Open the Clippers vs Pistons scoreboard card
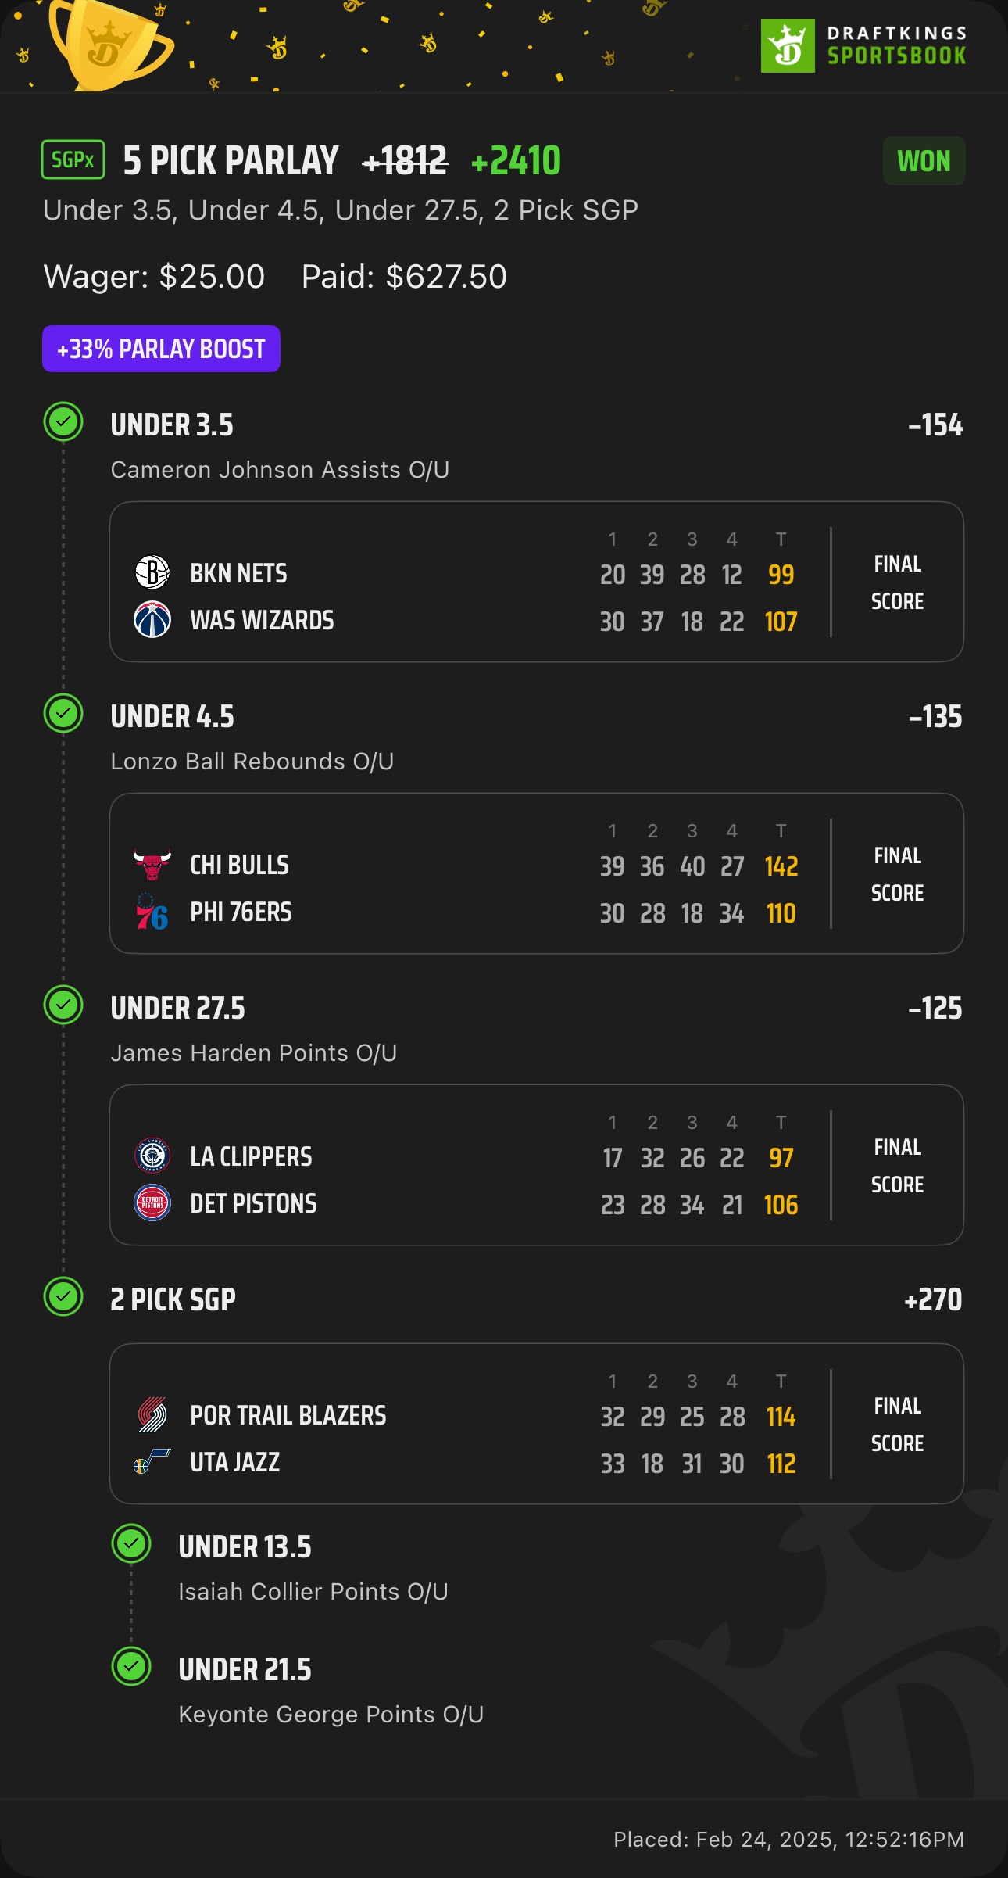The width and height of the screenshot is (1008, 1878). (536, 1165)
